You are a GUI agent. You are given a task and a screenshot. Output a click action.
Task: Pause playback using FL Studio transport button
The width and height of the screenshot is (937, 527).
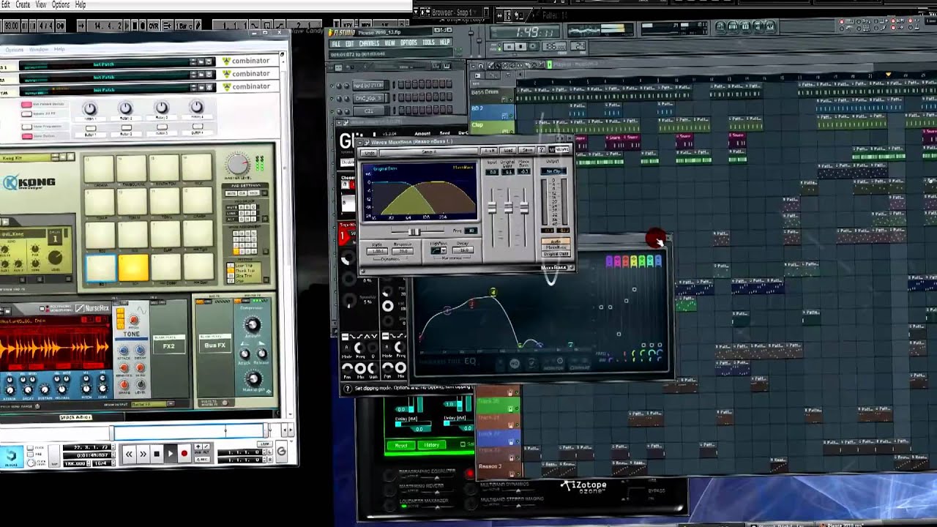tap(509, 47)
